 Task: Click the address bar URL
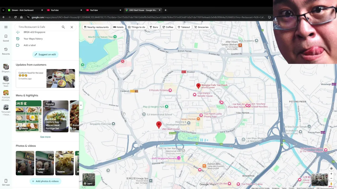pyautogui.click(x=148, y=17)
